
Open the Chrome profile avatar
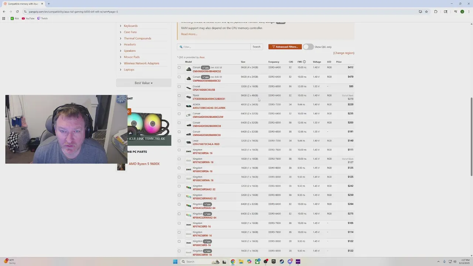click(462, 11)
